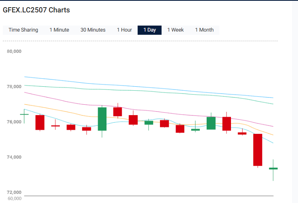Click the 78,000 y-axis label
The width and height of the screenshot is (298, 203).
[x=14, y=87]
